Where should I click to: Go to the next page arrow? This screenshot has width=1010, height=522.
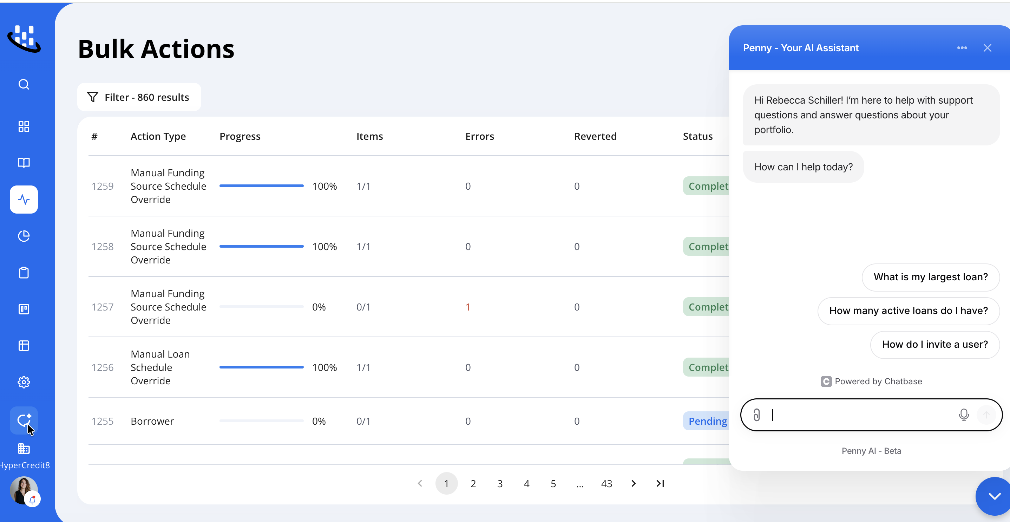(633, 483)
